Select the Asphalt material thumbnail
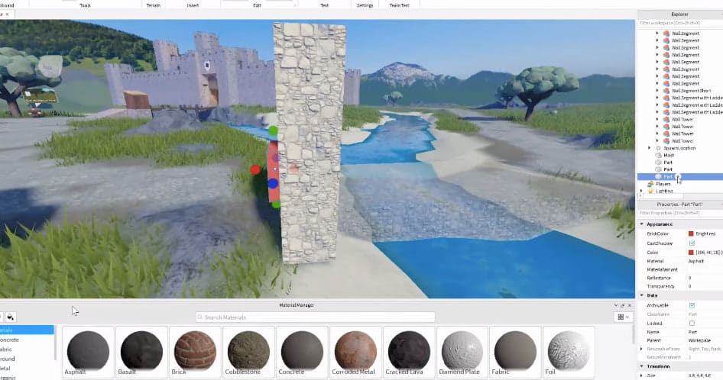 [88, 352]
